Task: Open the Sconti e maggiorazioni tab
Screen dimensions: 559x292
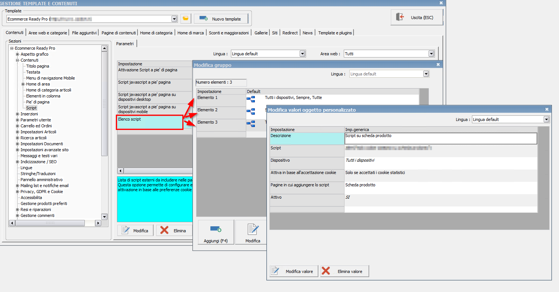Action: 229,33
